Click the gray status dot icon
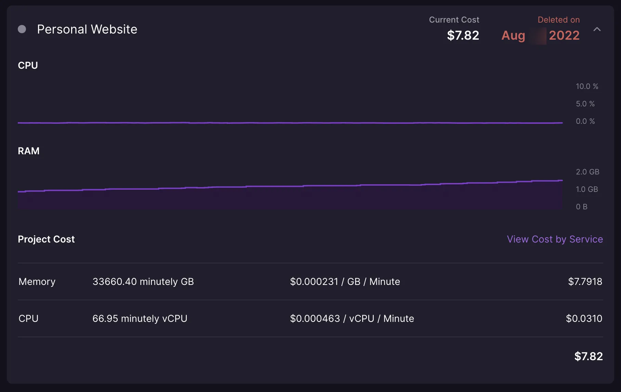This screenshot has width=621, height=392. pyautogui.click(x=22, y=29)
